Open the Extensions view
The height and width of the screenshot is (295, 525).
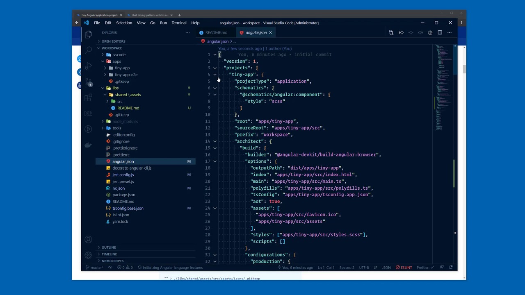pyautogui.click(x=88, y=98)
